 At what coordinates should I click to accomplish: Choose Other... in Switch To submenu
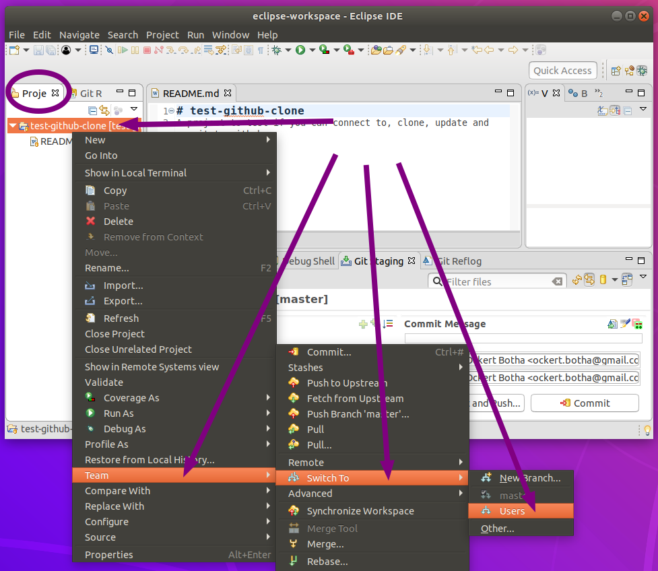(521, 529)
